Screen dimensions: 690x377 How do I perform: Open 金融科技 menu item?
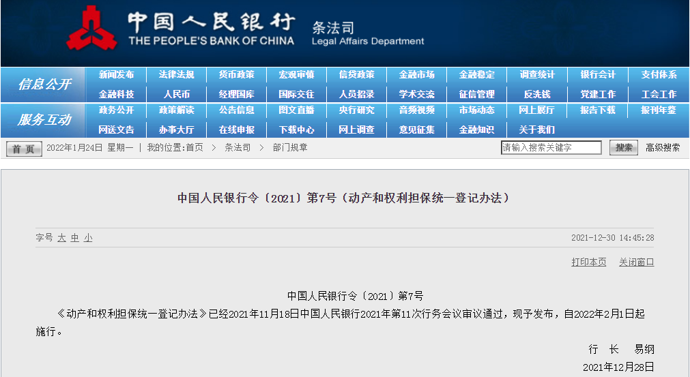tap(116, 94)
